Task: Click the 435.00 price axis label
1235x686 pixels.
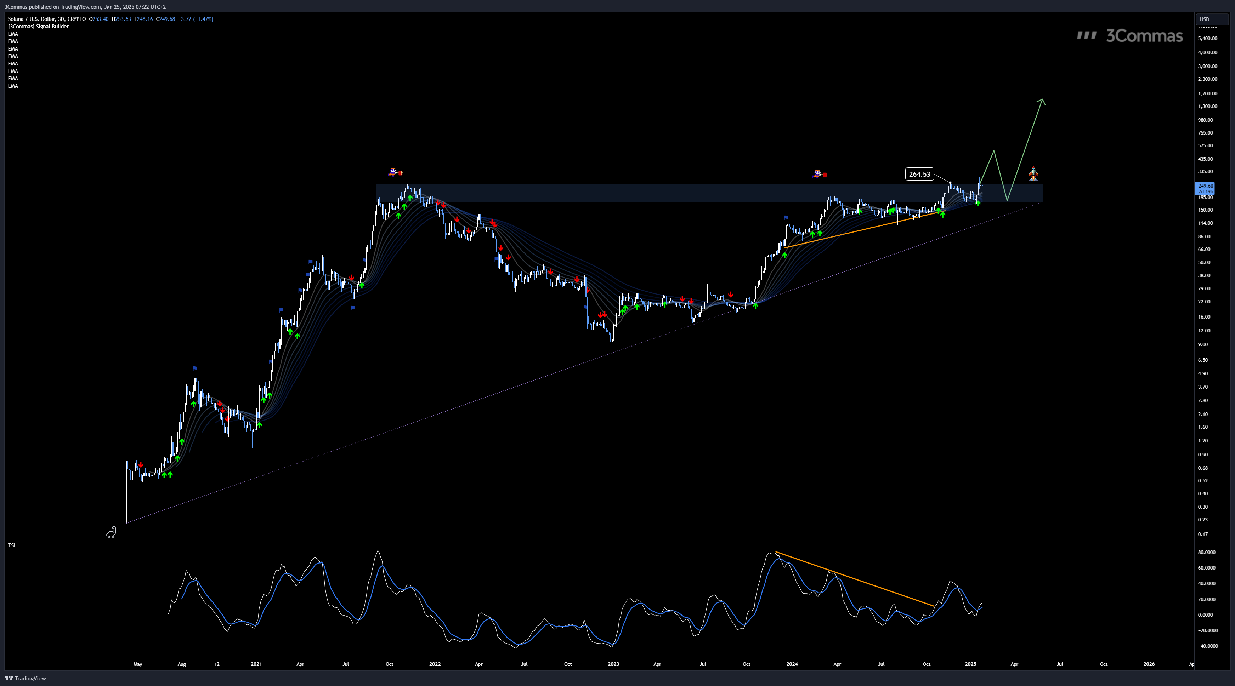Action: tap(1205, 159)
